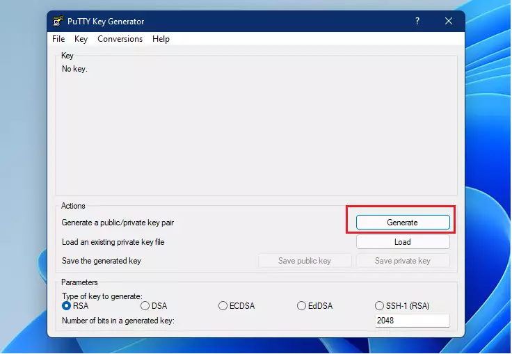Click the 'Parameters' group label

[x=80, y=282]
